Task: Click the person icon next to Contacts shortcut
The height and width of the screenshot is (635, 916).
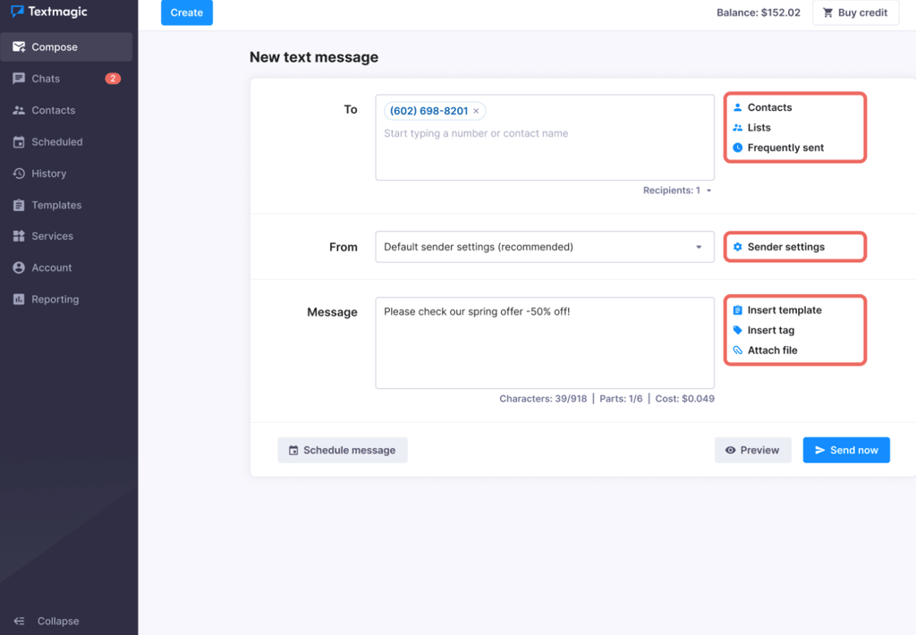Action: [x=738, y=107]
